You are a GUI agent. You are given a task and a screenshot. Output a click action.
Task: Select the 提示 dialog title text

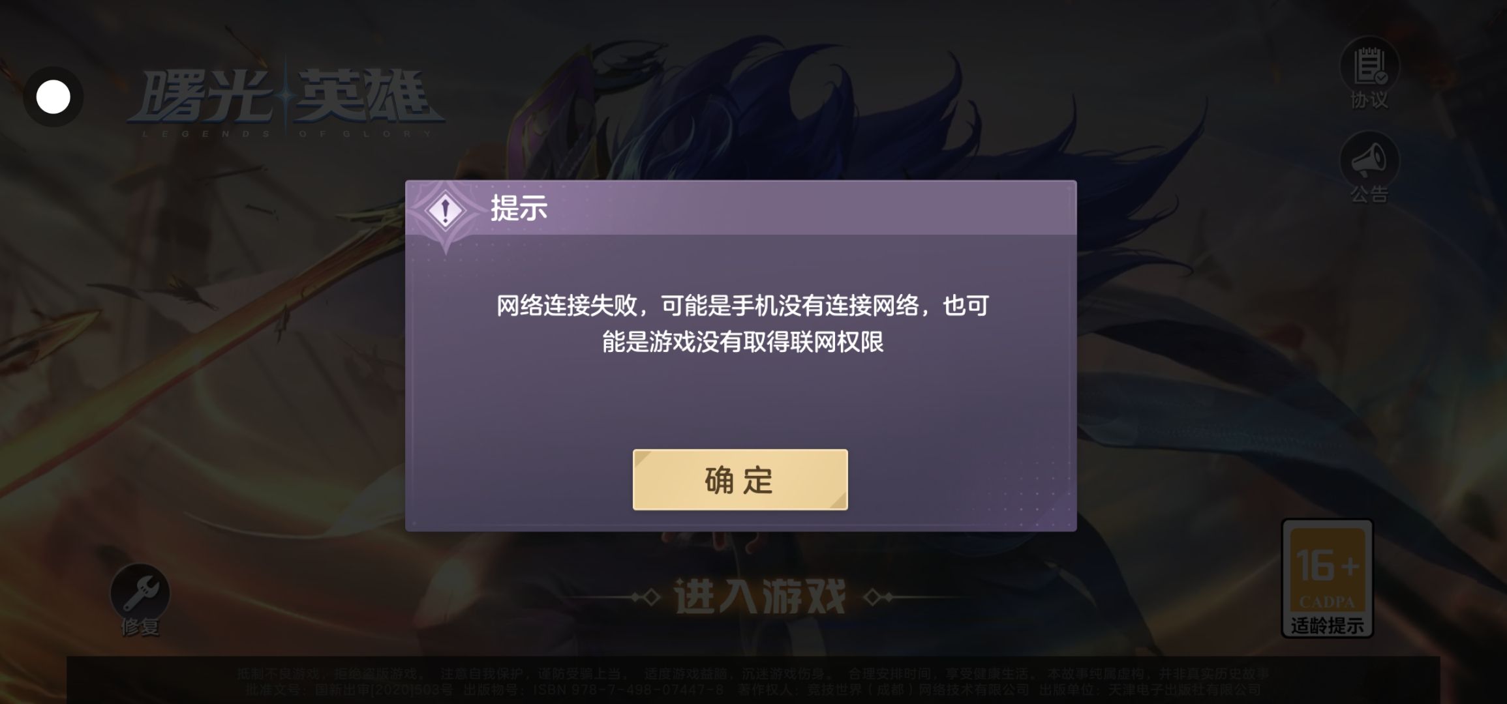pyautogui.click(x=519, y=209)
